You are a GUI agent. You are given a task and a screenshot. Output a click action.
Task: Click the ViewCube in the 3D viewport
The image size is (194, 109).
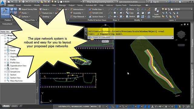click(x=181, y=34)
